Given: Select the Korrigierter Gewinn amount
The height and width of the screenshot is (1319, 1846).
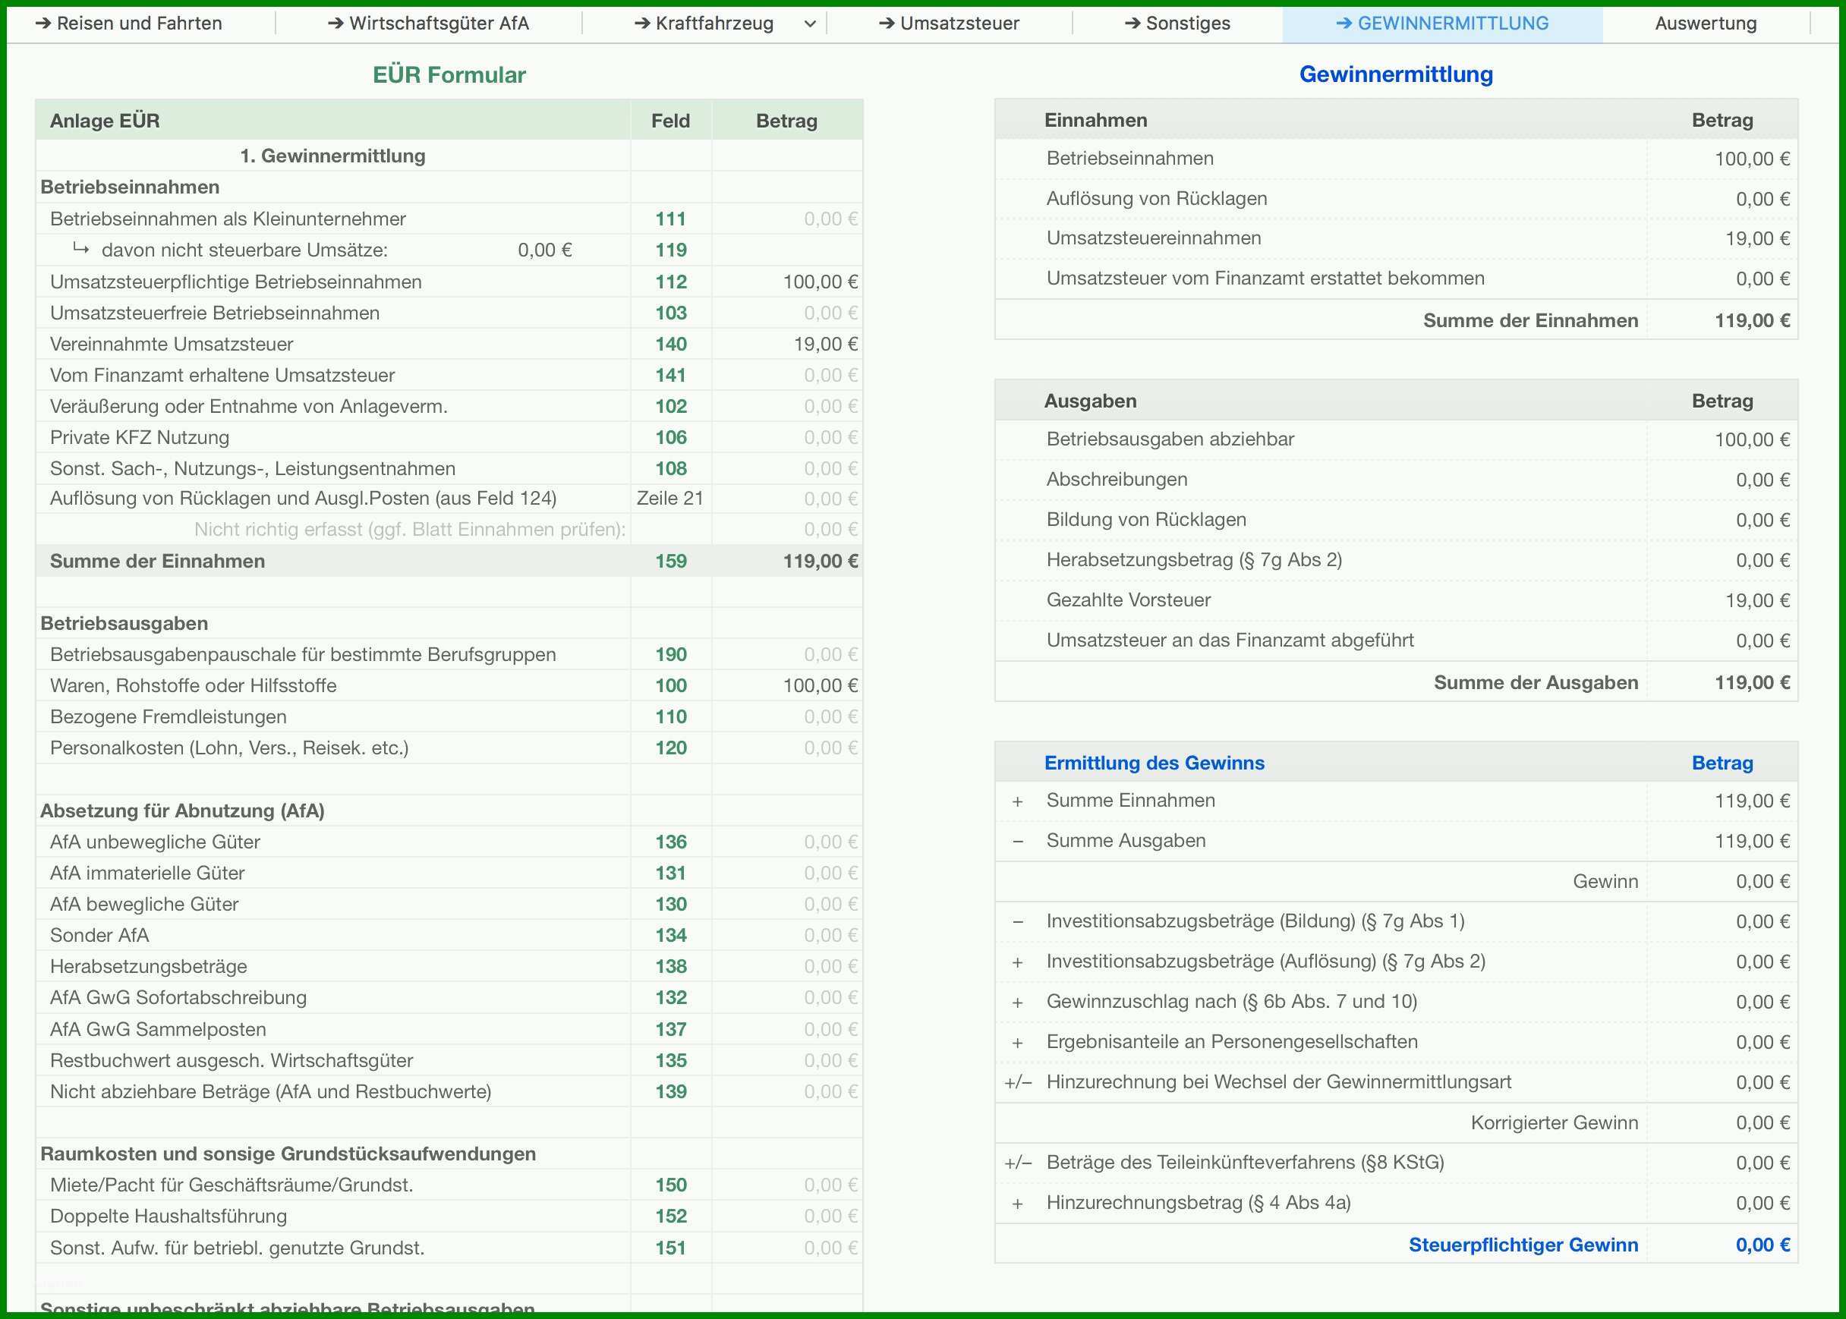Looking at the screenshot, I should point(1763,1122).
